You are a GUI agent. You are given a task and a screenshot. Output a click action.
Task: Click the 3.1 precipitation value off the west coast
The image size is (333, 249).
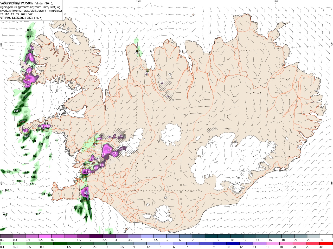tap(25, 97)
